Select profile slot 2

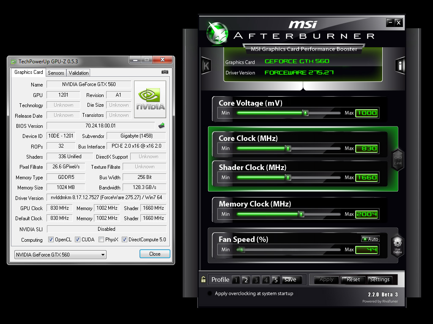246,280
